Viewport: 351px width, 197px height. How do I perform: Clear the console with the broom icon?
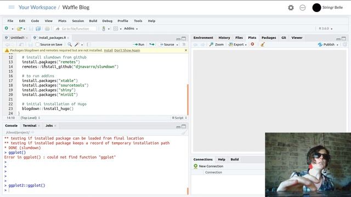tap(184, 132)
